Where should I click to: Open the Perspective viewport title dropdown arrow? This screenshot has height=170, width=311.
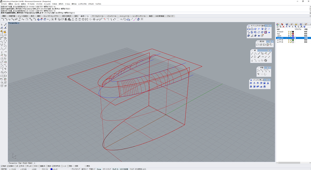[x=19, y=23]
